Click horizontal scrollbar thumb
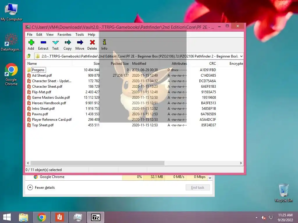The image size is (298, 223). tap(97, 163)
